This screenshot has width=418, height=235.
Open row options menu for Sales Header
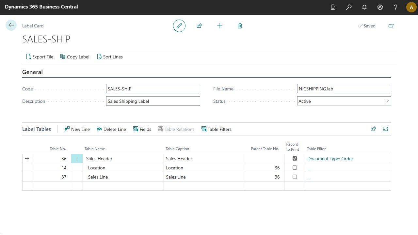[x=77, y=159]
